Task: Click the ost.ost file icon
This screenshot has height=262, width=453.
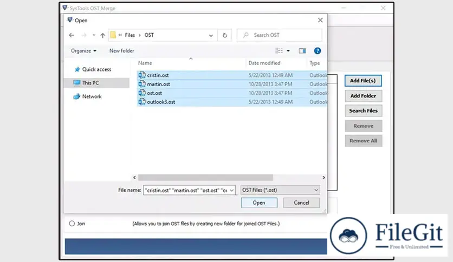Action: [x=141, y=93]
